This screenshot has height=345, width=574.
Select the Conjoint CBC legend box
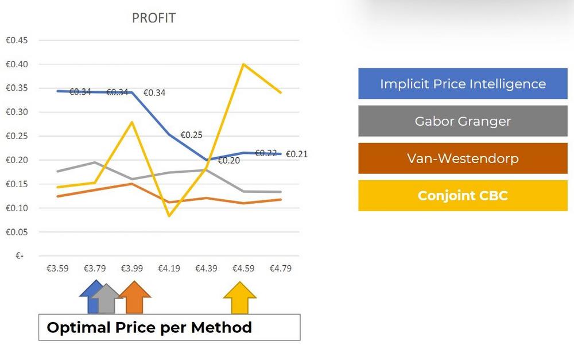463,195
